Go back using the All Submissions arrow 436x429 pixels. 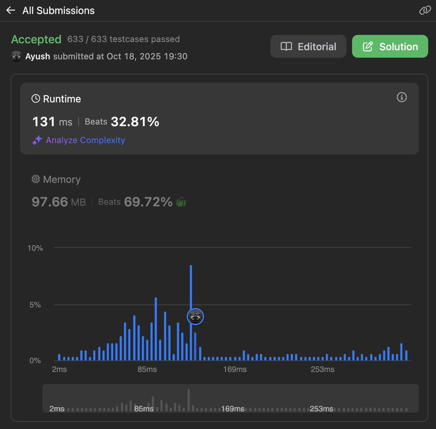[x=11, y=11]
